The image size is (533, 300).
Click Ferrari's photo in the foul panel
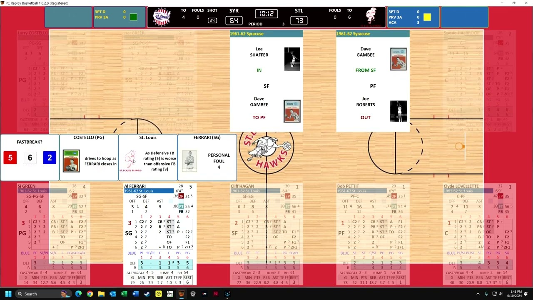tap(189, 161)
